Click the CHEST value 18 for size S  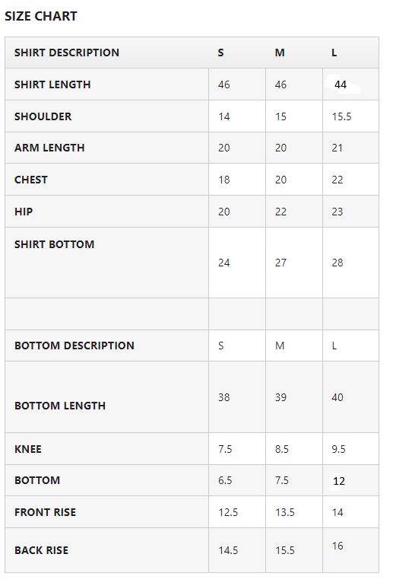click(x=224, y=180)
